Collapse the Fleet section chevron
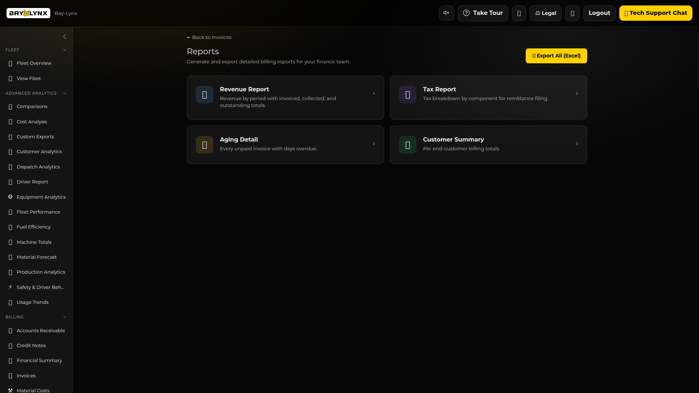This screenshot has width=699, height=393. click(65, 50)
